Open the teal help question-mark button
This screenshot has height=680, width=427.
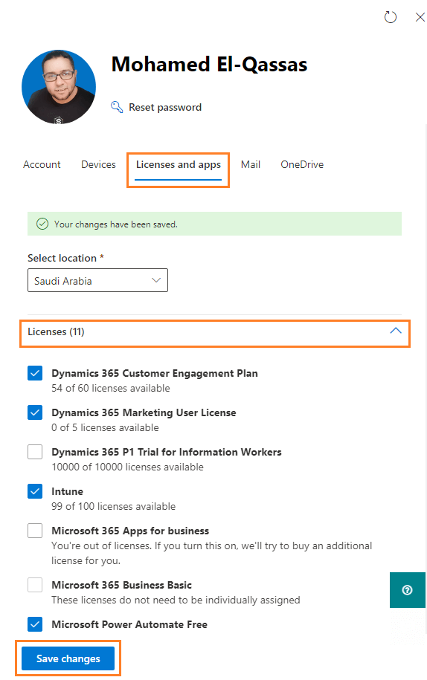point(407,590)
